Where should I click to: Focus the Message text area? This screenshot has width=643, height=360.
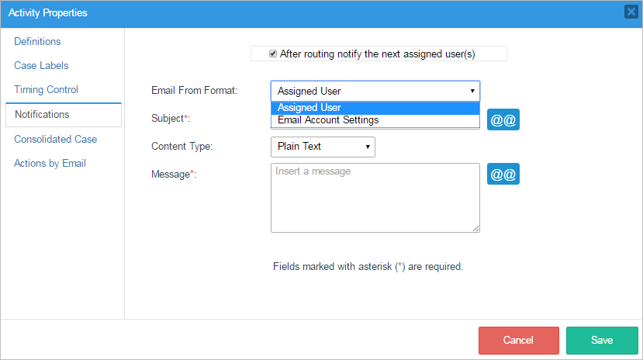point(375,198)
